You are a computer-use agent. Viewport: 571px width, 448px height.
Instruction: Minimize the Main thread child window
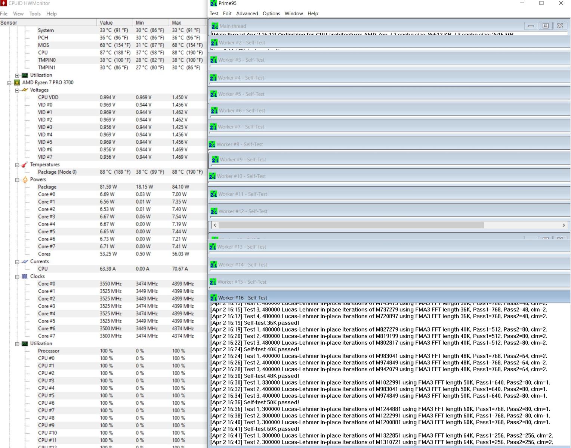click(531, 26)
